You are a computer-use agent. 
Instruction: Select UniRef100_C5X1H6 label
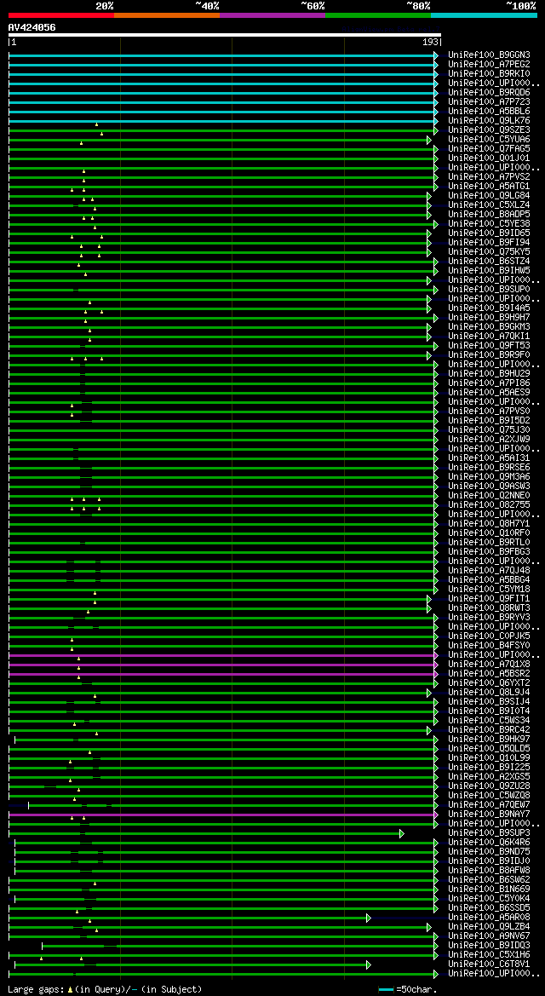489,957
